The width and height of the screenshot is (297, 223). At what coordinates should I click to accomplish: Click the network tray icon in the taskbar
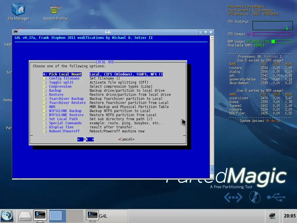click(272, 216)
